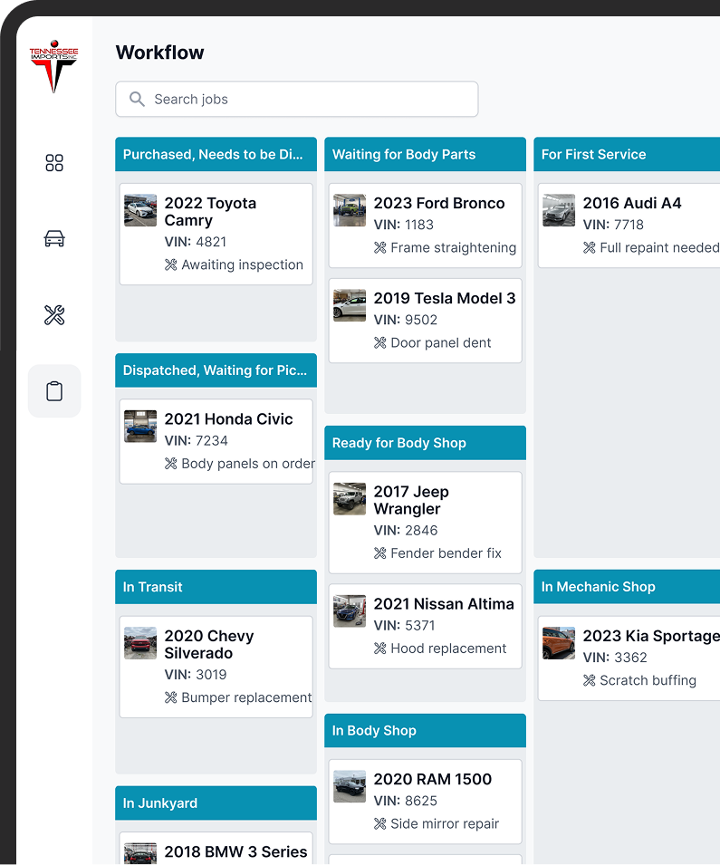Open the dashboard grid icon in the sidebar
The image size is (720, 865).
click(x=54, y=163)
